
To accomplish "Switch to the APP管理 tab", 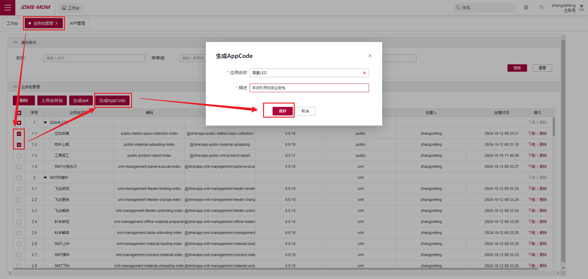I will pos(77,23).
